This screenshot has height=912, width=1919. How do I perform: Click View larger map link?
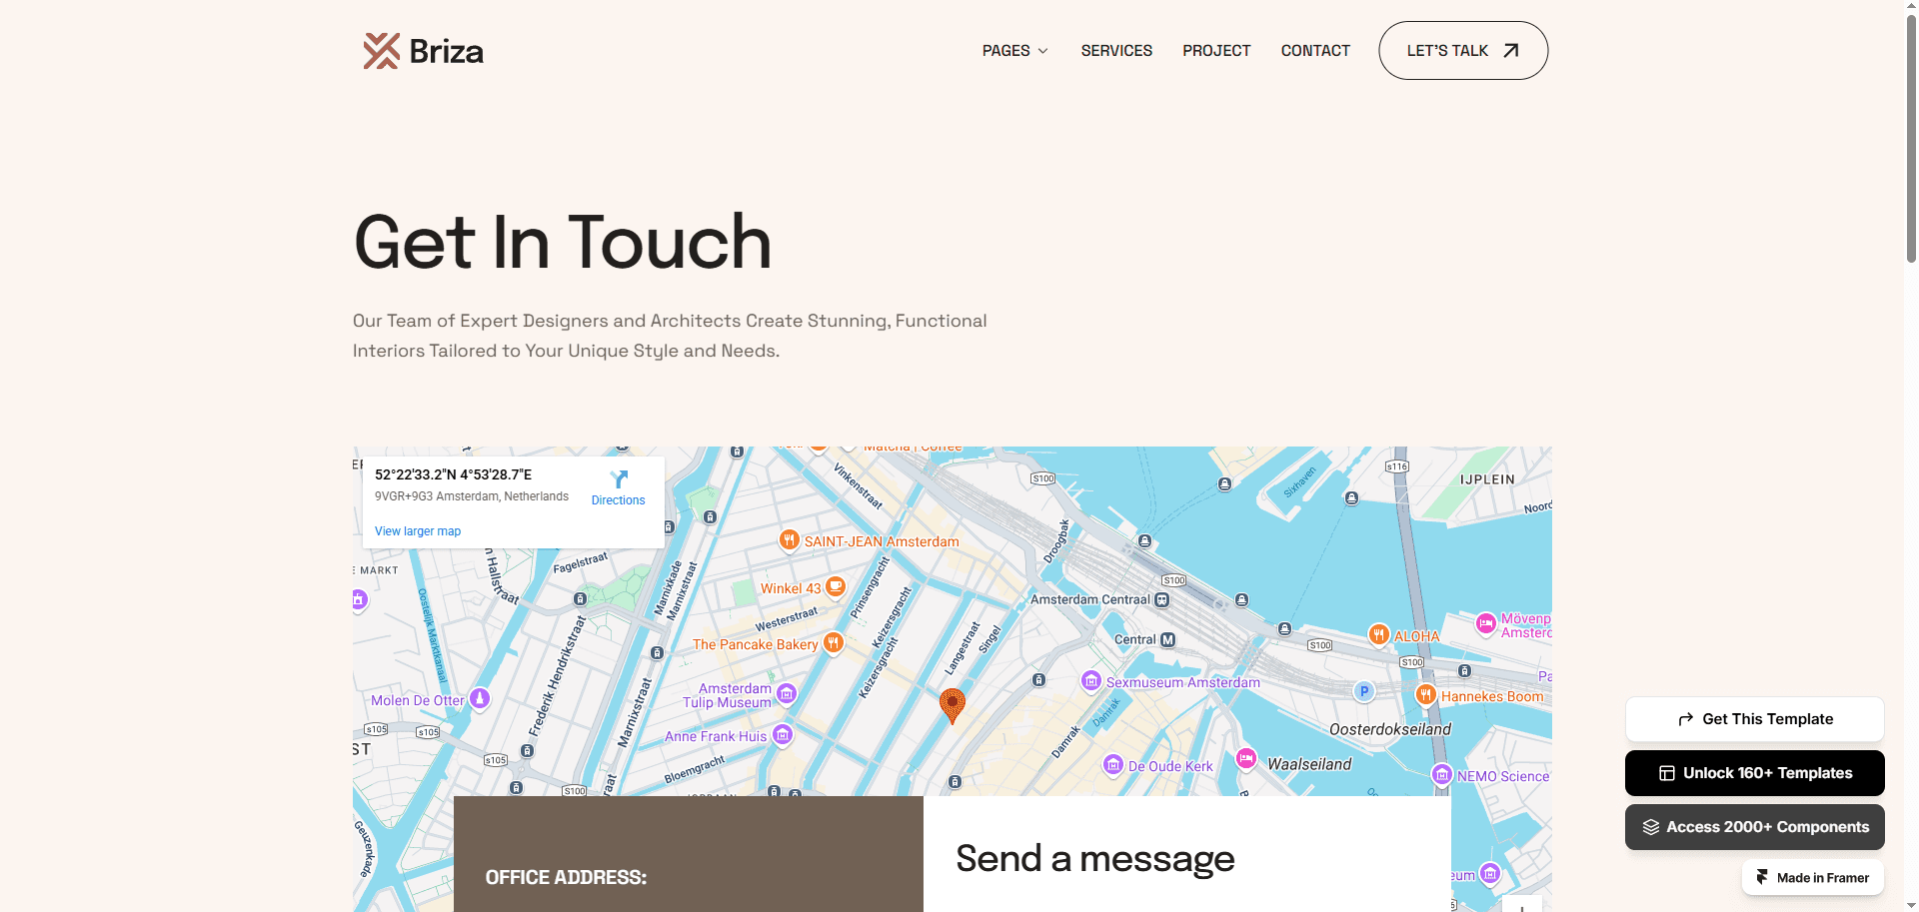click(x=418, y=531)
